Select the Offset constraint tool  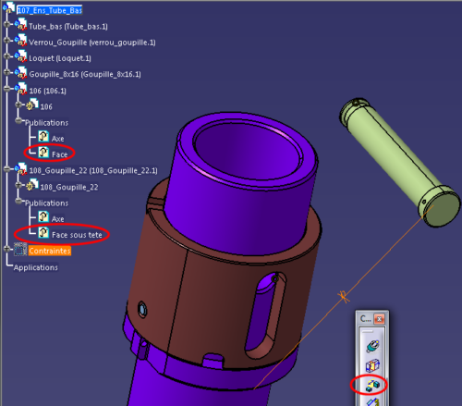(x=372, y=385)
